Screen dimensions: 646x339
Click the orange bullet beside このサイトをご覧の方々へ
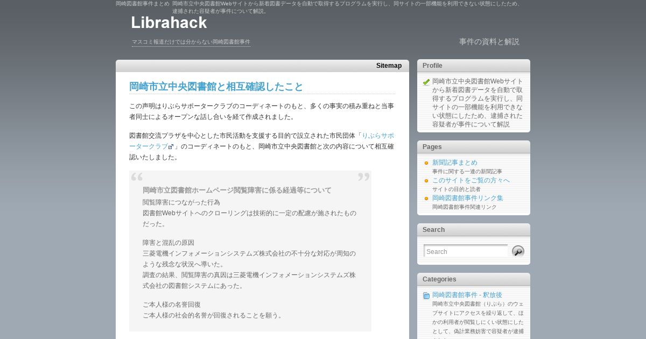click(x=426, y=181)
